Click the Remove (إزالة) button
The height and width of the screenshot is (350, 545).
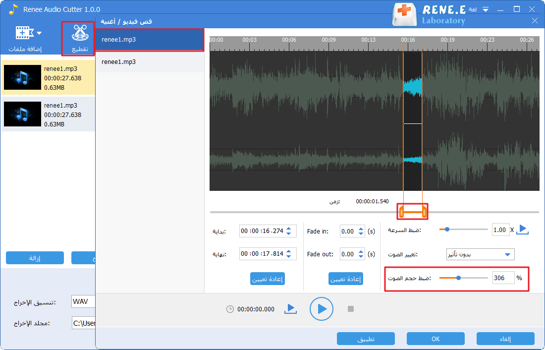pos(35,258)
